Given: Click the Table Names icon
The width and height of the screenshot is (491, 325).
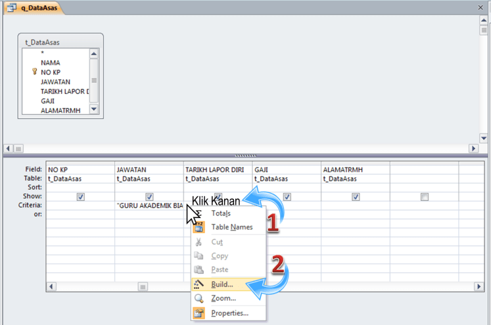Looking at the screenshot, I should (199, 227).
